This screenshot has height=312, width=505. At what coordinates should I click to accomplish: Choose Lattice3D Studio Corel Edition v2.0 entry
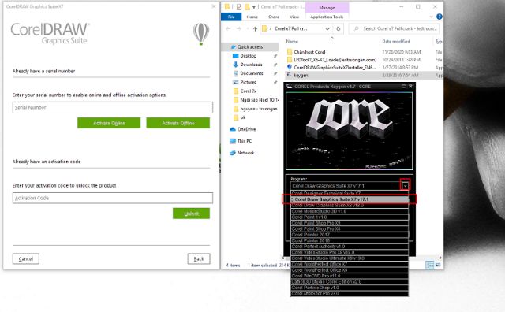350,282
